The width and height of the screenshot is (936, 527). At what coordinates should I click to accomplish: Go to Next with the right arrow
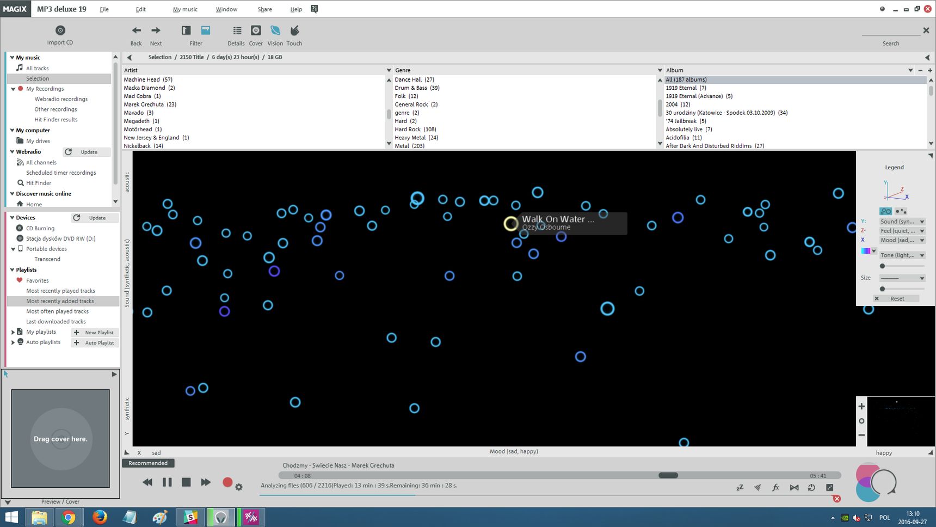156,30
